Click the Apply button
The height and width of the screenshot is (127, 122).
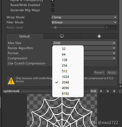point(112,73)
